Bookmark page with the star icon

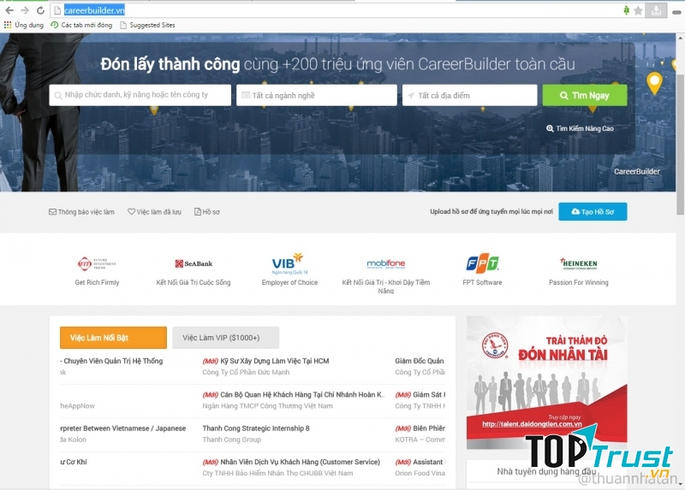click(638, 10)
